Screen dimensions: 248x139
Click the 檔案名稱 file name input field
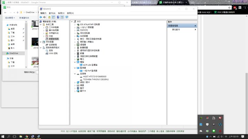37,72
